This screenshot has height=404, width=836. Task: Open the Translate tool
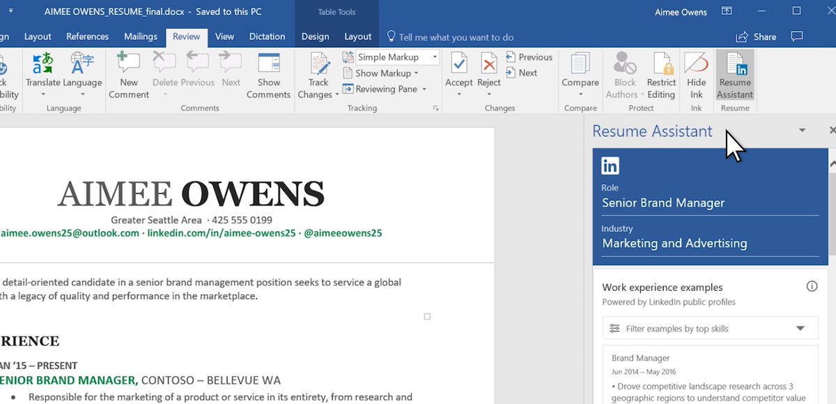pyautogui.click(x=43, y=75)
